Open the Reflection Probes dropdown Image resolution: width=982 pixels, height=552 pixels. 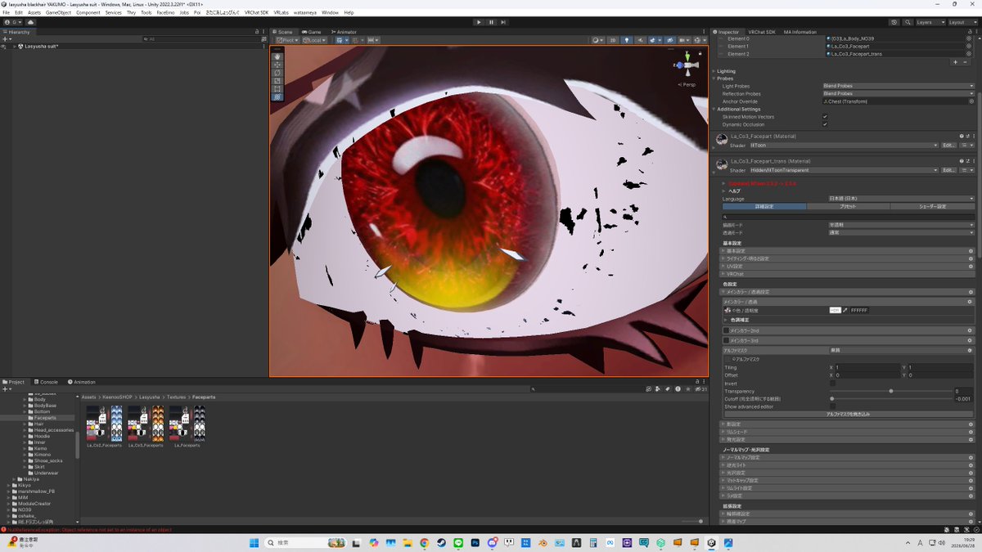tap(898, 93)
